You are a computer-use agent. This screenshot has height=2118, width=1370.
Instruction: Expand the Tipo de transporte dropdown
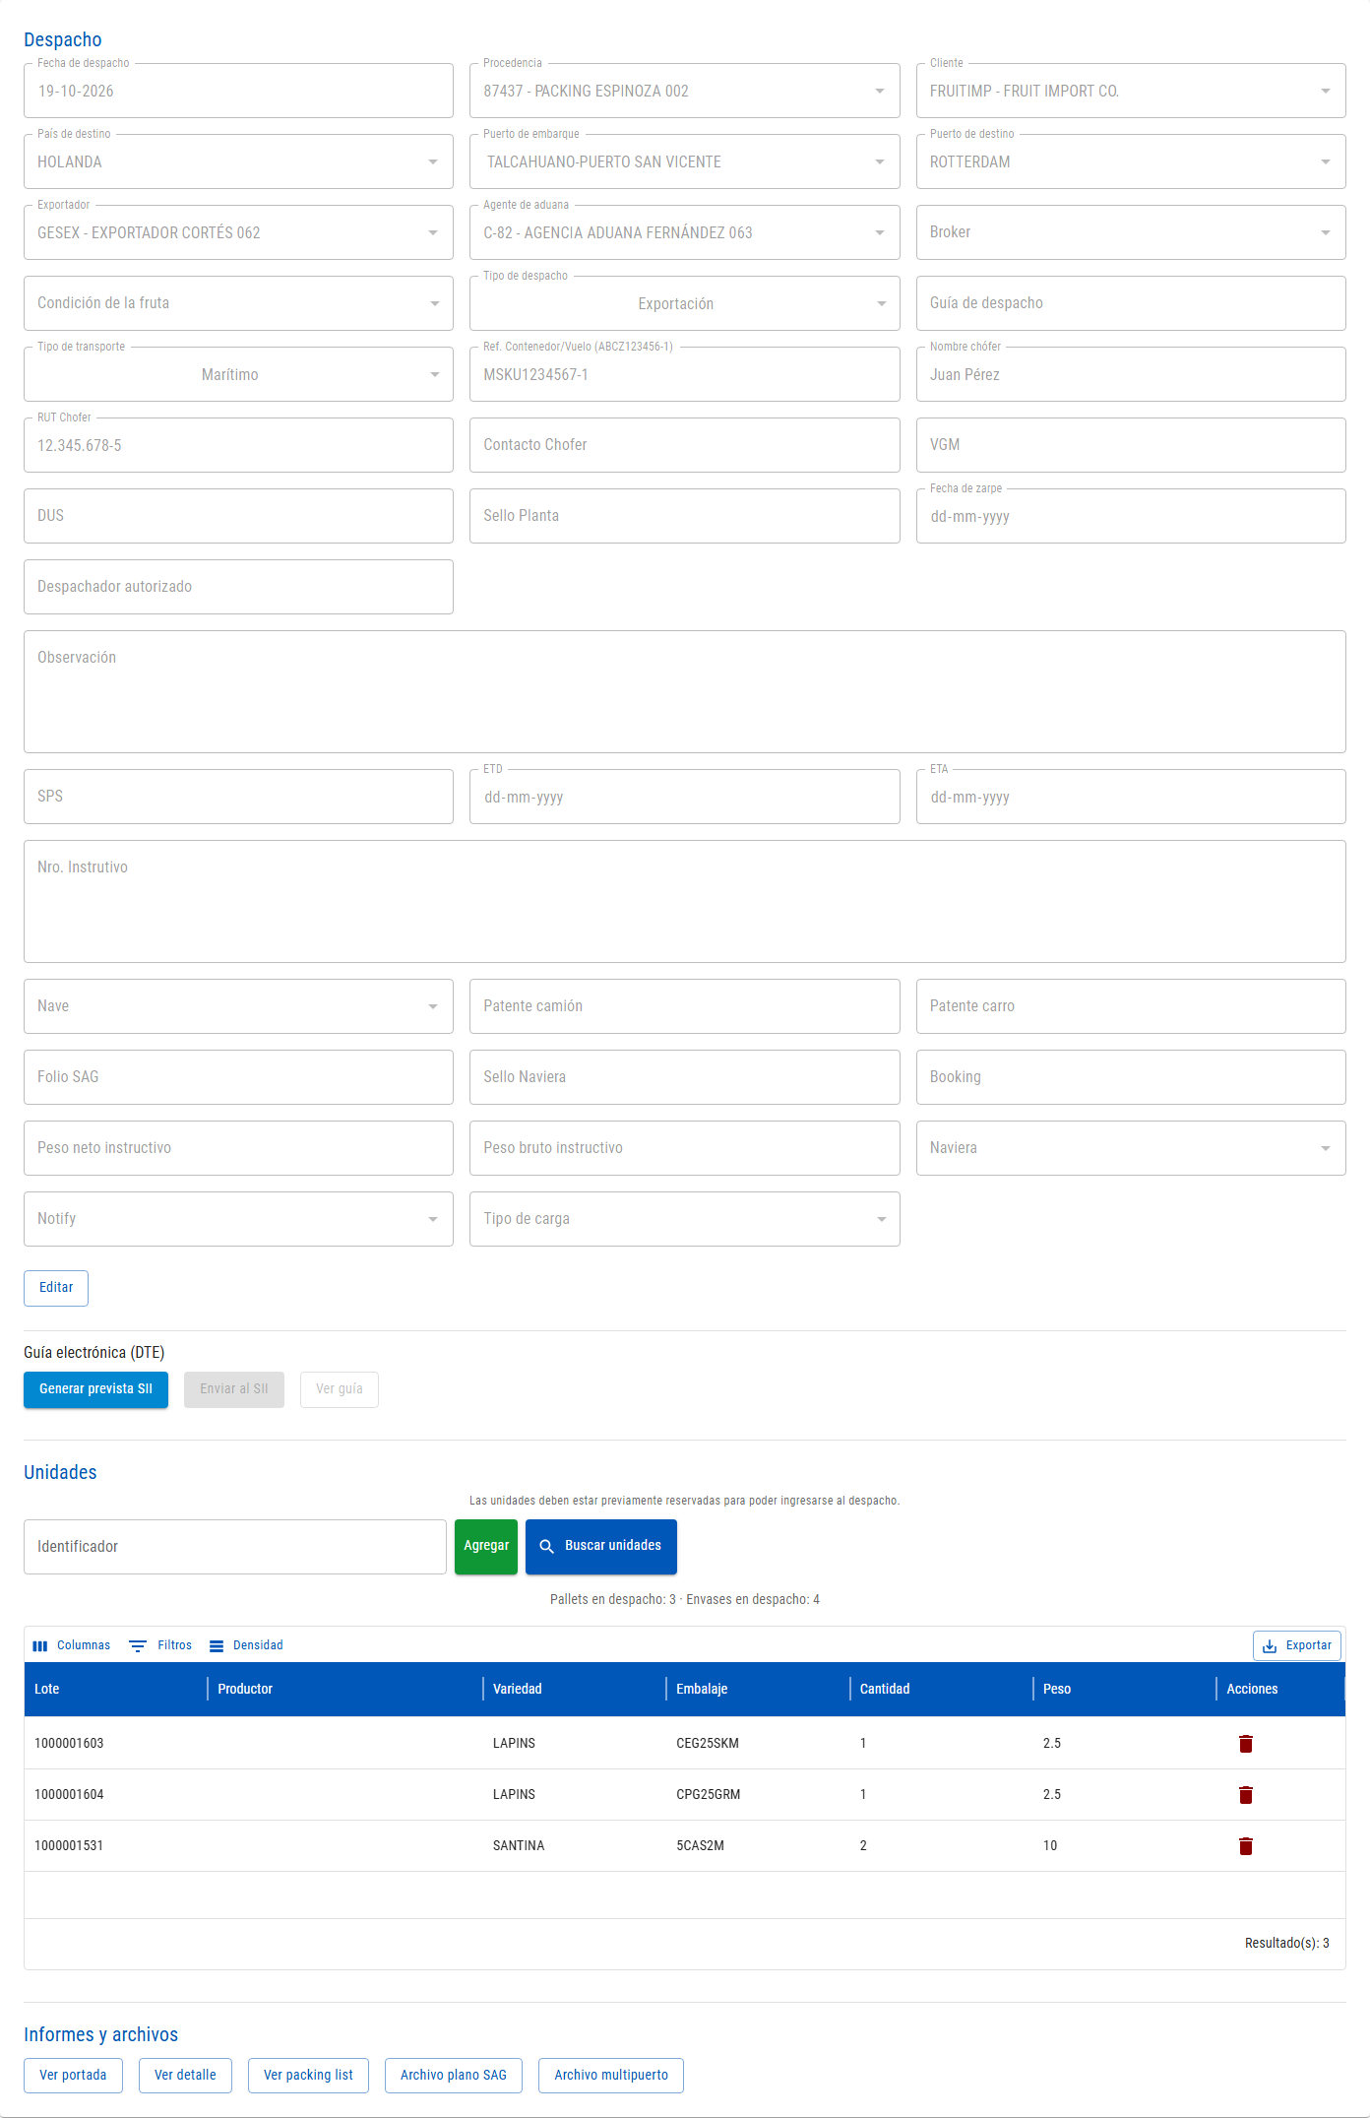(x=238, y=374)
